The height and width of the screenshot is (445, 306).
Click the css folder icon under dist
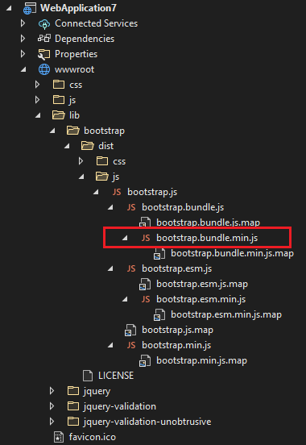pos(102,161)
